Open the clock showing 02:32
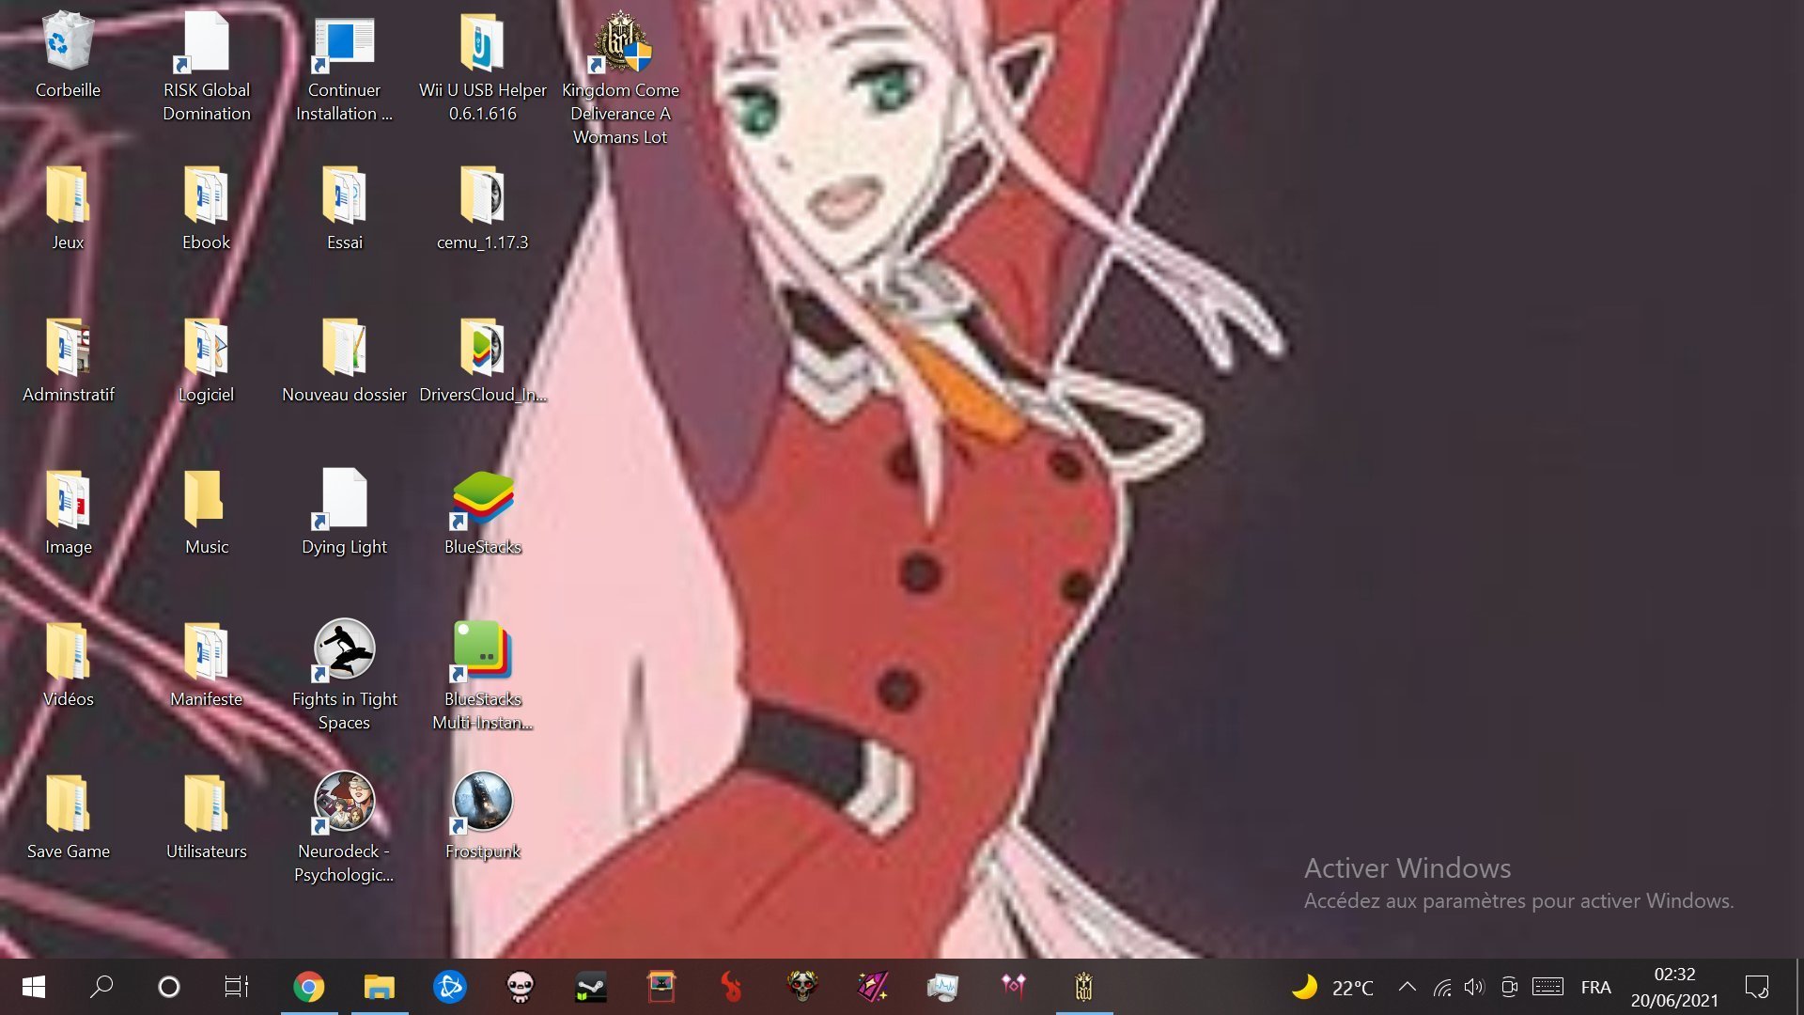Image resolution: width=1804 pixels, height=1015 pixels. [1674, 987]
